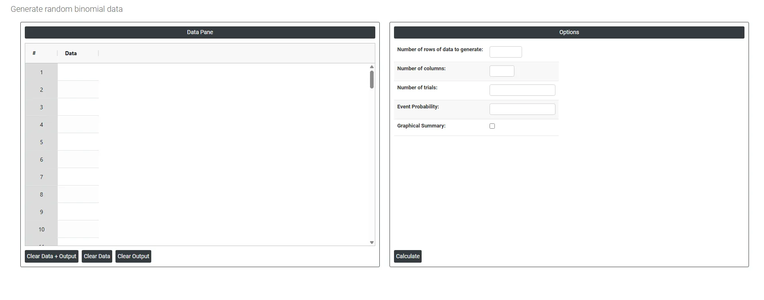Image resolution: width=764 pixels, height=300 pixels.
Task: Click the Options title bar
Action: click(x=569, y=32)
